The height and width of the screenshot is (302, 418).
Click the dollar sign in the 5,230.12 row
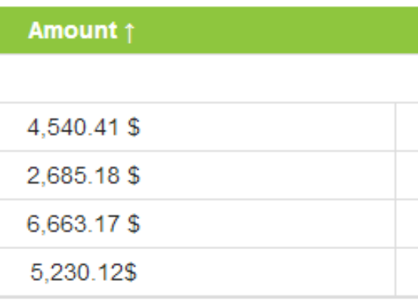click(x=131, y=272)
